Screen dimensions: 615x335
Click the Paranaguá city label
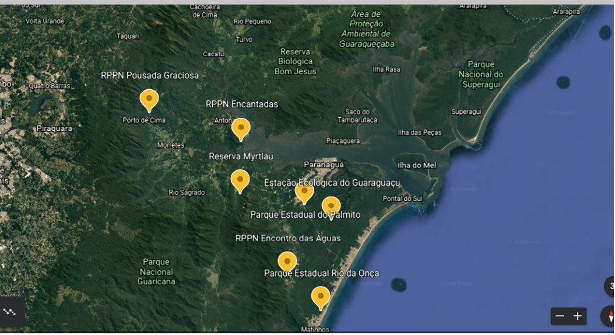tap(324, 165)
